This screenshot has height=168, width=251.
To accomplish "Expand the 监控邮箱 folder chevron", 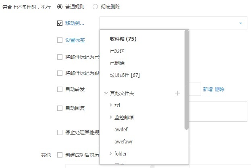I will (111, 117).
